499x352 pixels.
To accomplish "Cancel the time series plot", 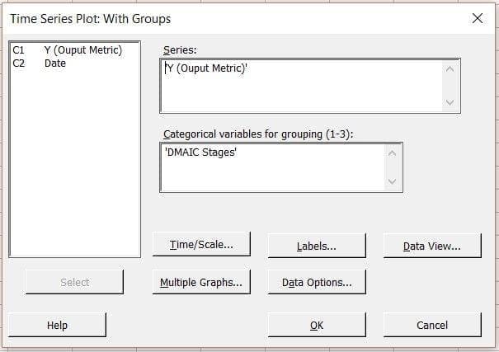I will point(431,325).
